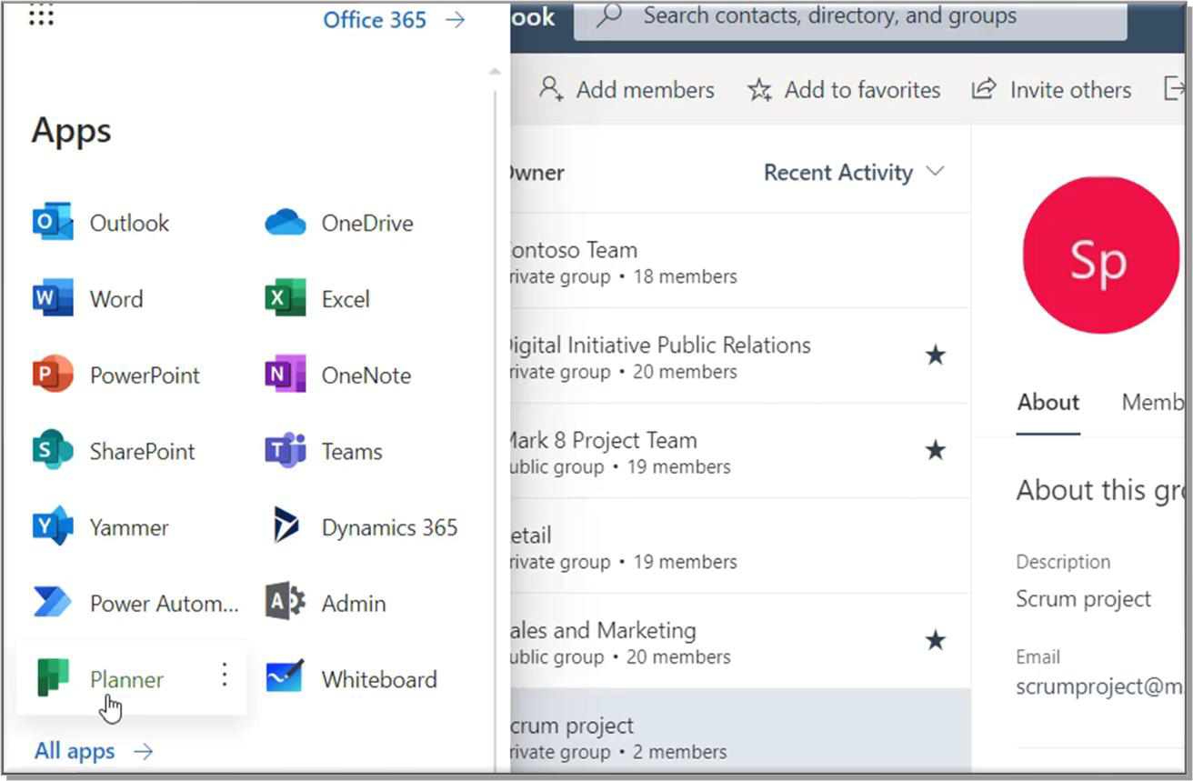This screenshot has height=781, width=1193.
Task: Click the SharePoint app label
Action: point(142,452)
